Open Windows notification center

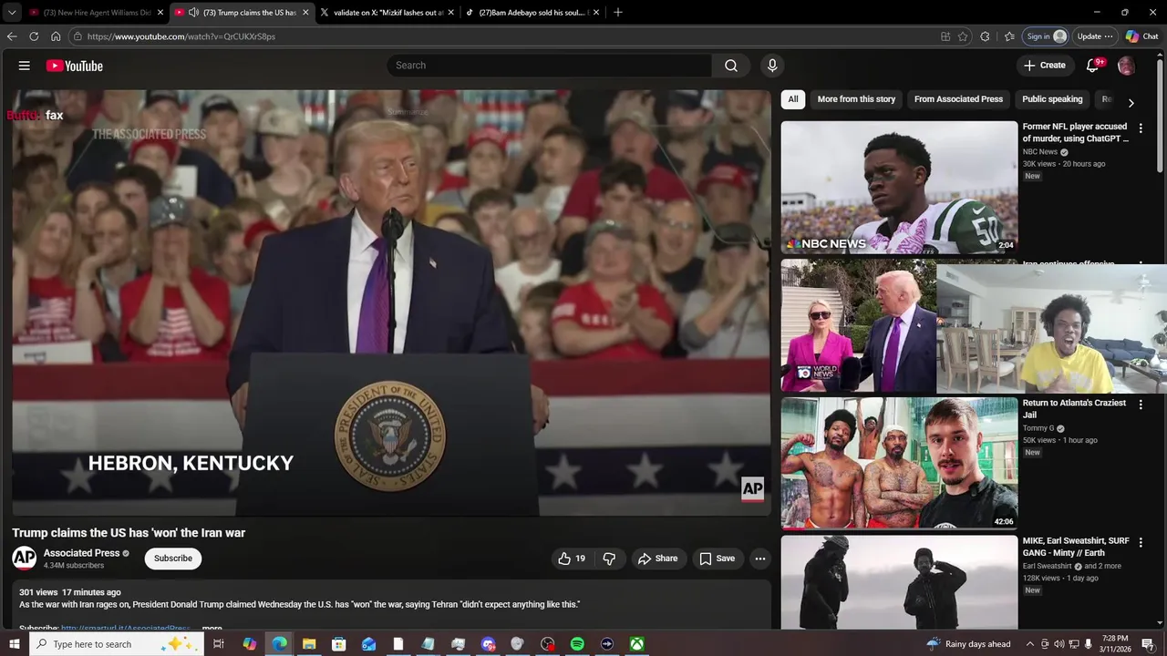(x=1147, y=644)
